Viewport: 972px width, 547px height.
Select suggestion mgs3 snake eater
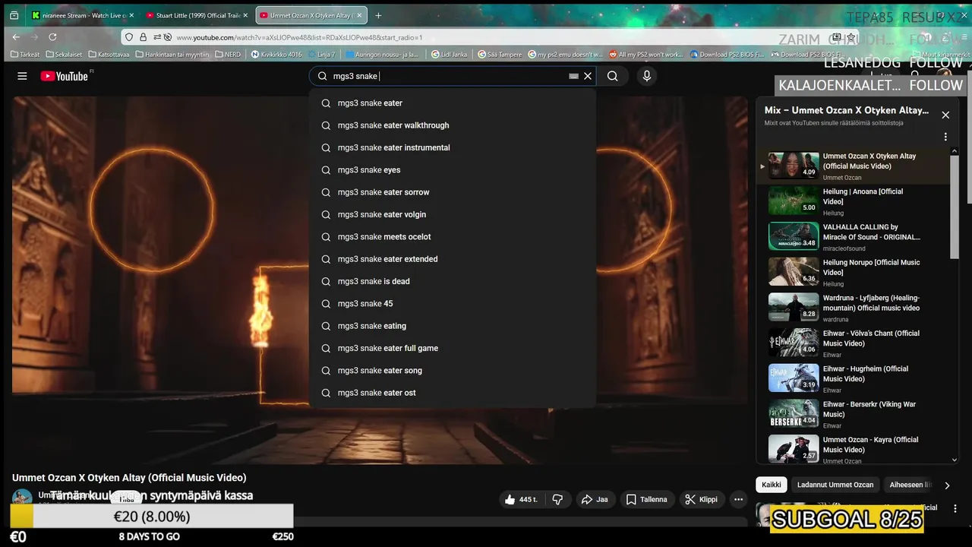[453, 103]
